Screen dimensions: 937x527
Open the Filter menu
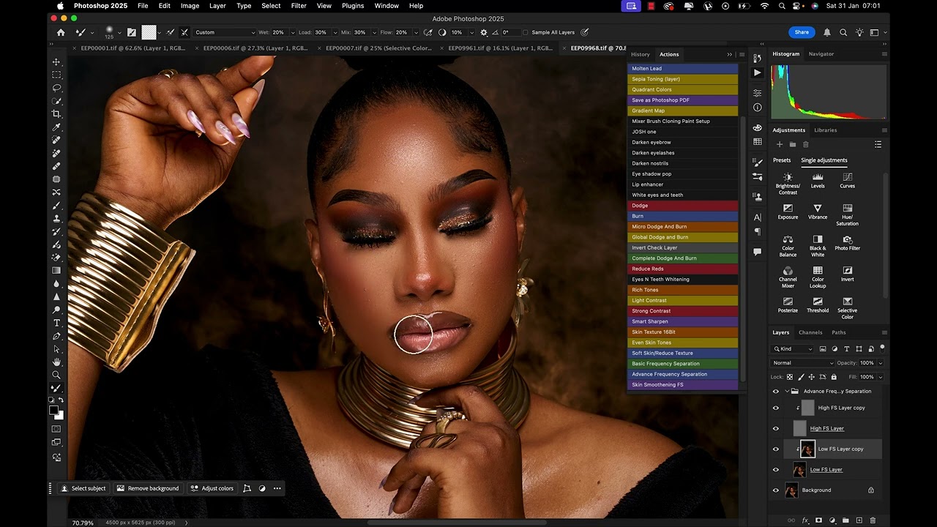[299, 6]
